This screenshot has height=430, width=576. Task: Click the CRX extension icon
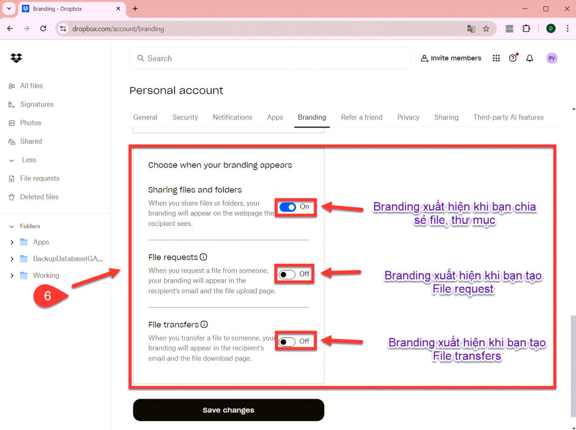(x=510, y=29)
